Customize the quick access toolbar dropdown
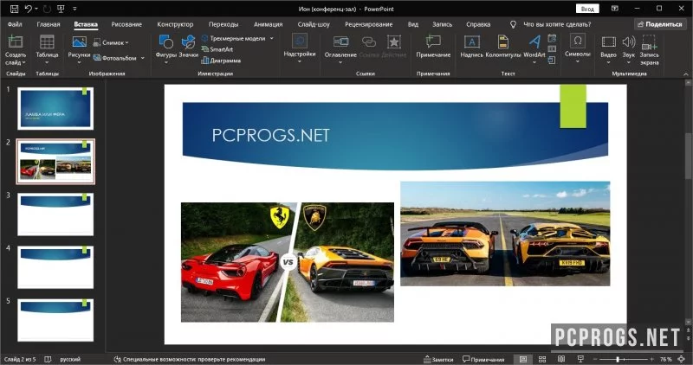Viewport: 693px width, 365px height. [74, 9]
